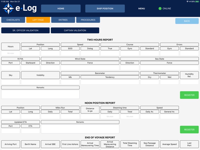The width and height of the screenshot is (200, 150).
Task: Focus the Thermometer Dry field
Action: 150,82
